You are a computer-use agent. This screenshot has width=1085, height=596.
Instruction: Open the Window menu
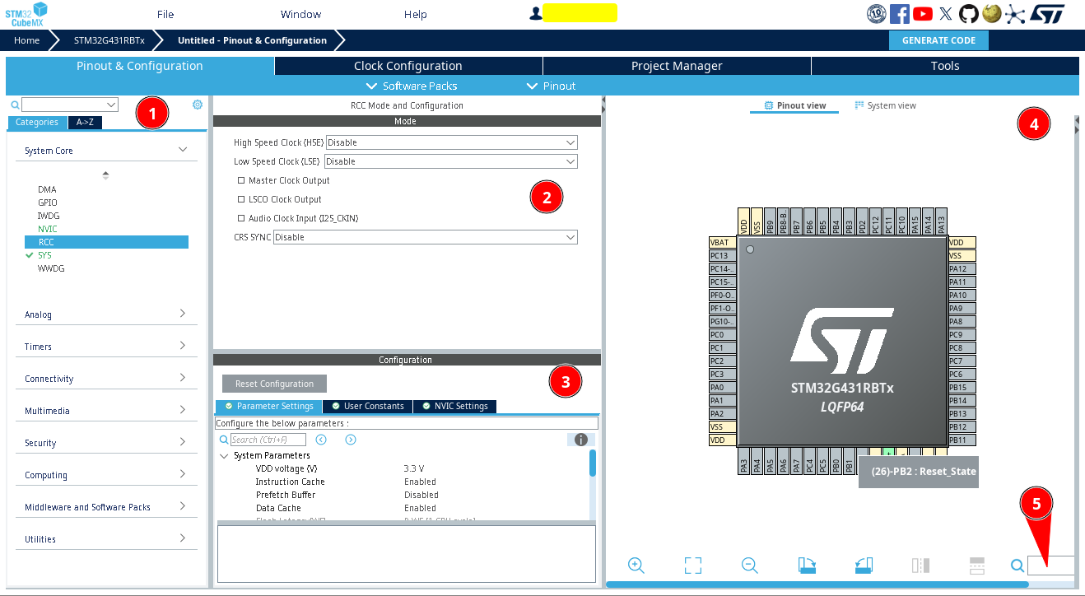click(300, 14)
